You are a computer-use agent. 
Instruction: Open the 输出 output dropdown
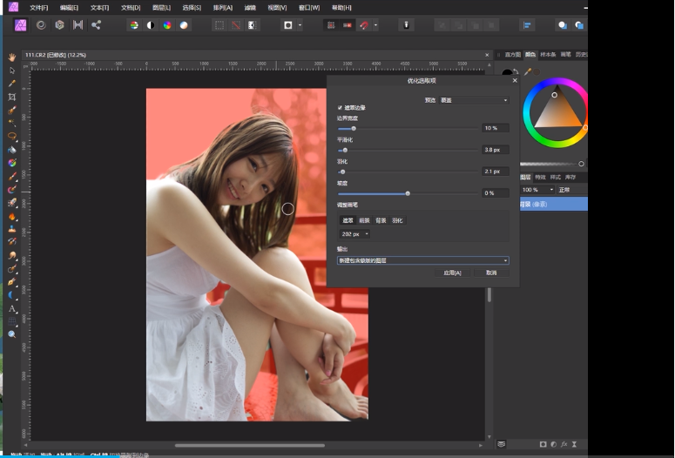tap(422, 260)
